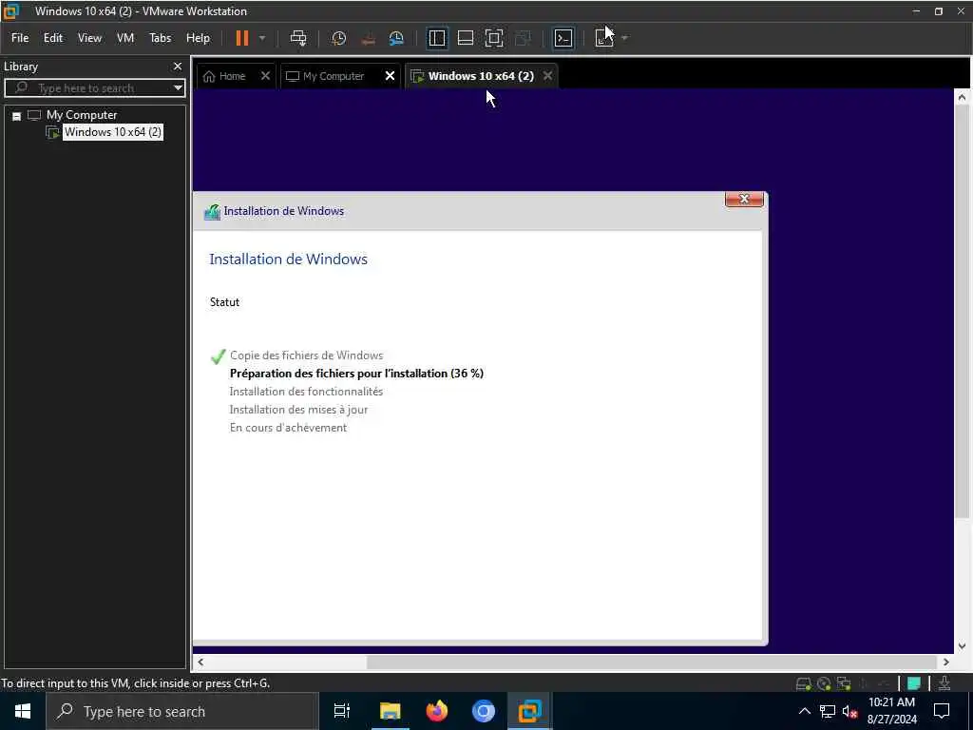Click the Copie des fichiers de Windows line

307,355
